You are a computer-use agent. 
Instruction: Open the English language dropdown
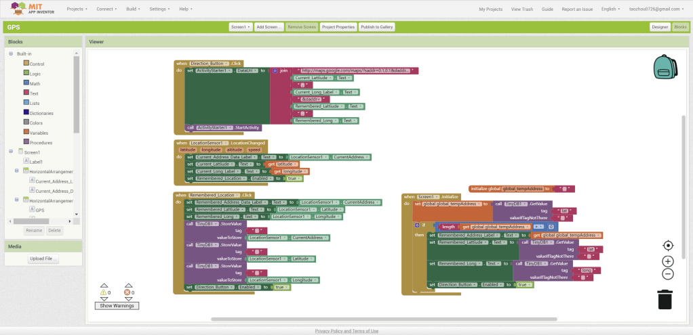coord(611,9)
